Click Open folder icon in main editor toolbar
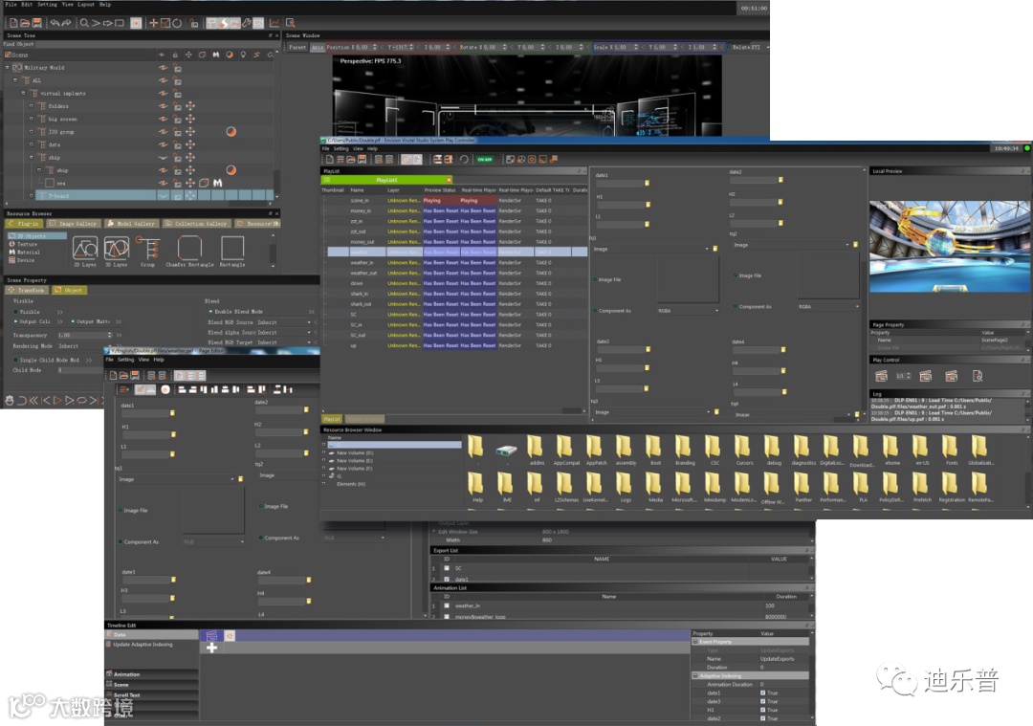Screen dimensions: 1033x726 pyautogui.click(x=25, y=23)
